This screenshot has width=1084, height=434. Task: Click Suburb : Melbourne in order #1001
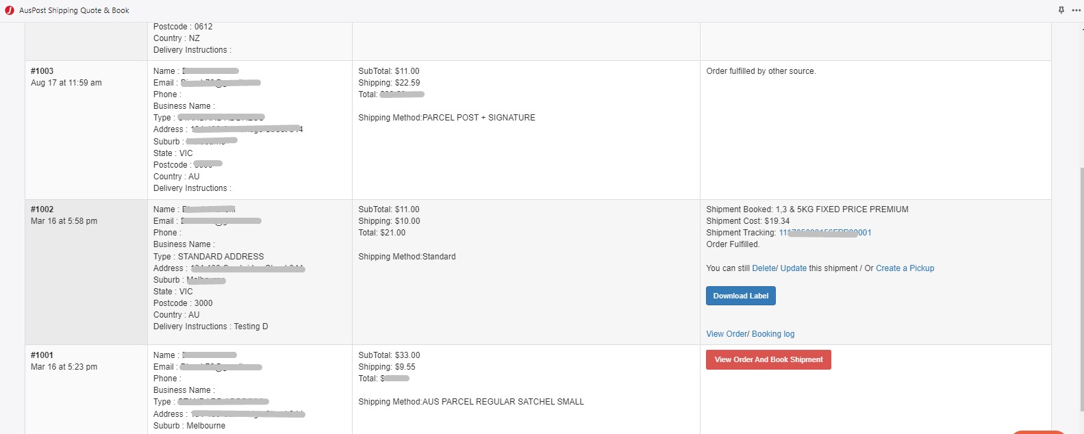(189, 426)
